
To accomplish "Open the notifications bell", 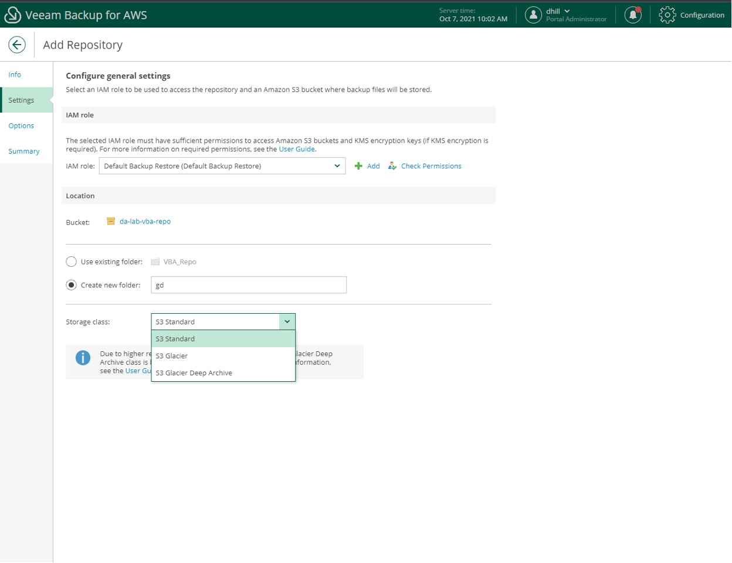I will (633, 15).
